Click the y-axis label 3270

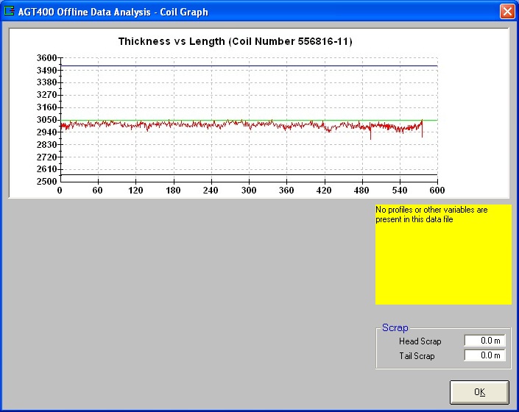tap(46, 95)
